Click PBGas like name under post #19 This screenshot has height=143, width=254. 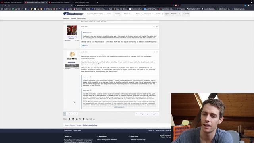pos(86,46)
